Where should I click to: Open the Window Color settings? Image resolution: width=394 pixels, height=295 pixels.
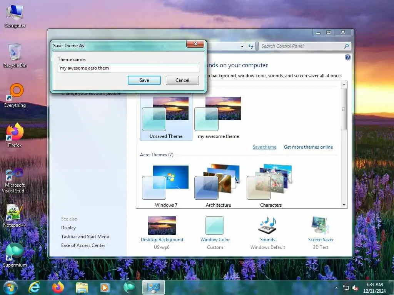(x=215, y=233)
